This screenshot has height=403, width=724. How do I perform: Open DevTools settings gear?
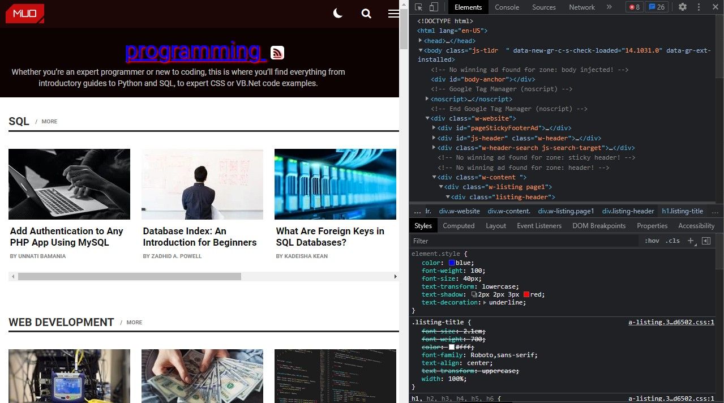tap(683, 7)
